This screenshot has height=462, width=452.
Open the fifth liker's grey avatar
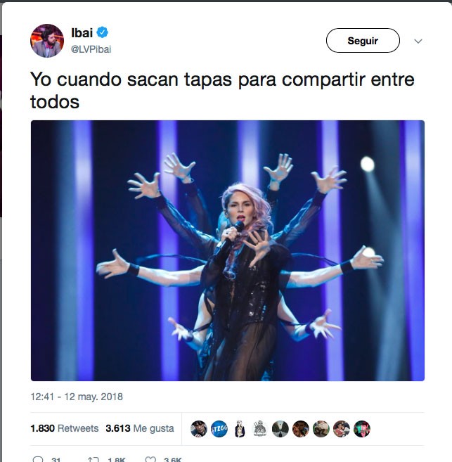coord(280,429)
